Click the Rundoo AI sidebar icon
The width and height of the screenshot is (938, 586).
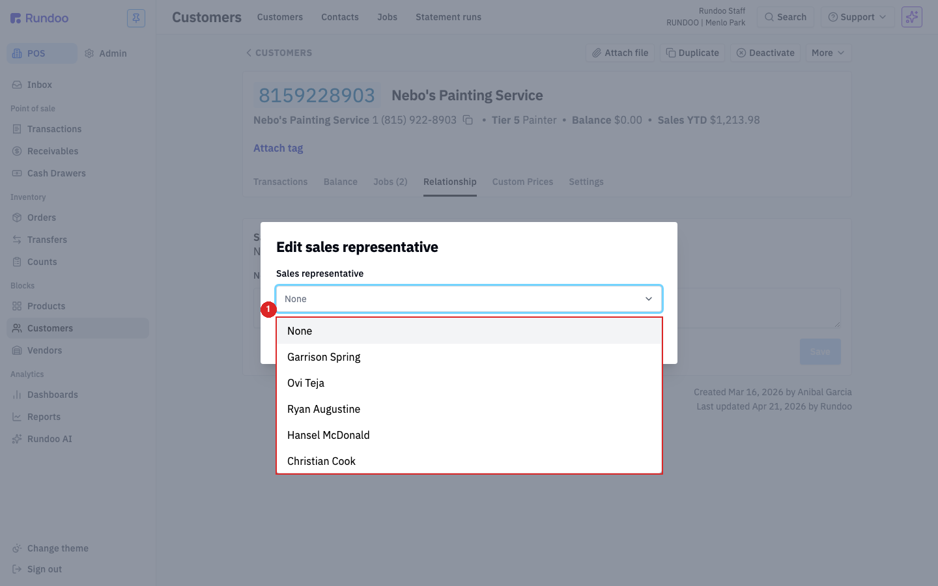pos(17,439)
